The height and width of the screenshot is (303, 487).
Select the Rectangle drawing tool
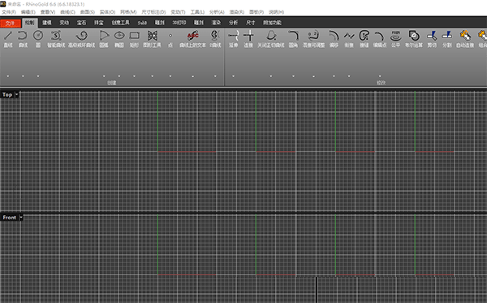pos(134,36)
